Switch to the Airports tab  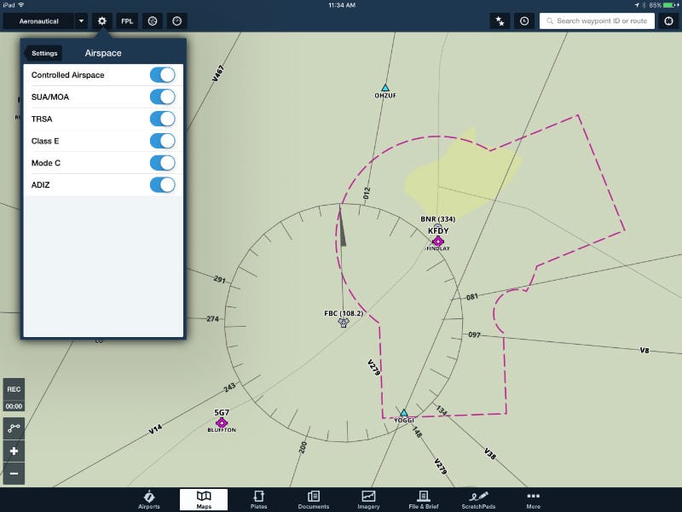click(x=148, y=497)
